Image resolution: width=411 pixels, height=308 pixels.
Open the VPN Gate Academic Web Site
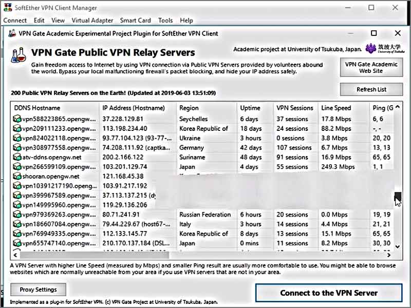(x=371, y=68)
